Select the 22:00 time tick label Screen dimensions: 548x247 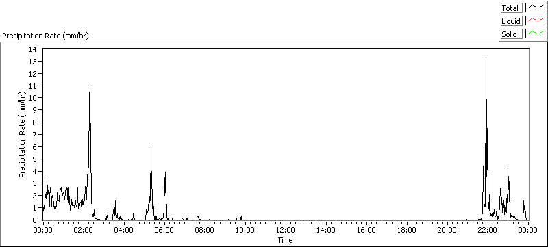click(x=488, y=231)
